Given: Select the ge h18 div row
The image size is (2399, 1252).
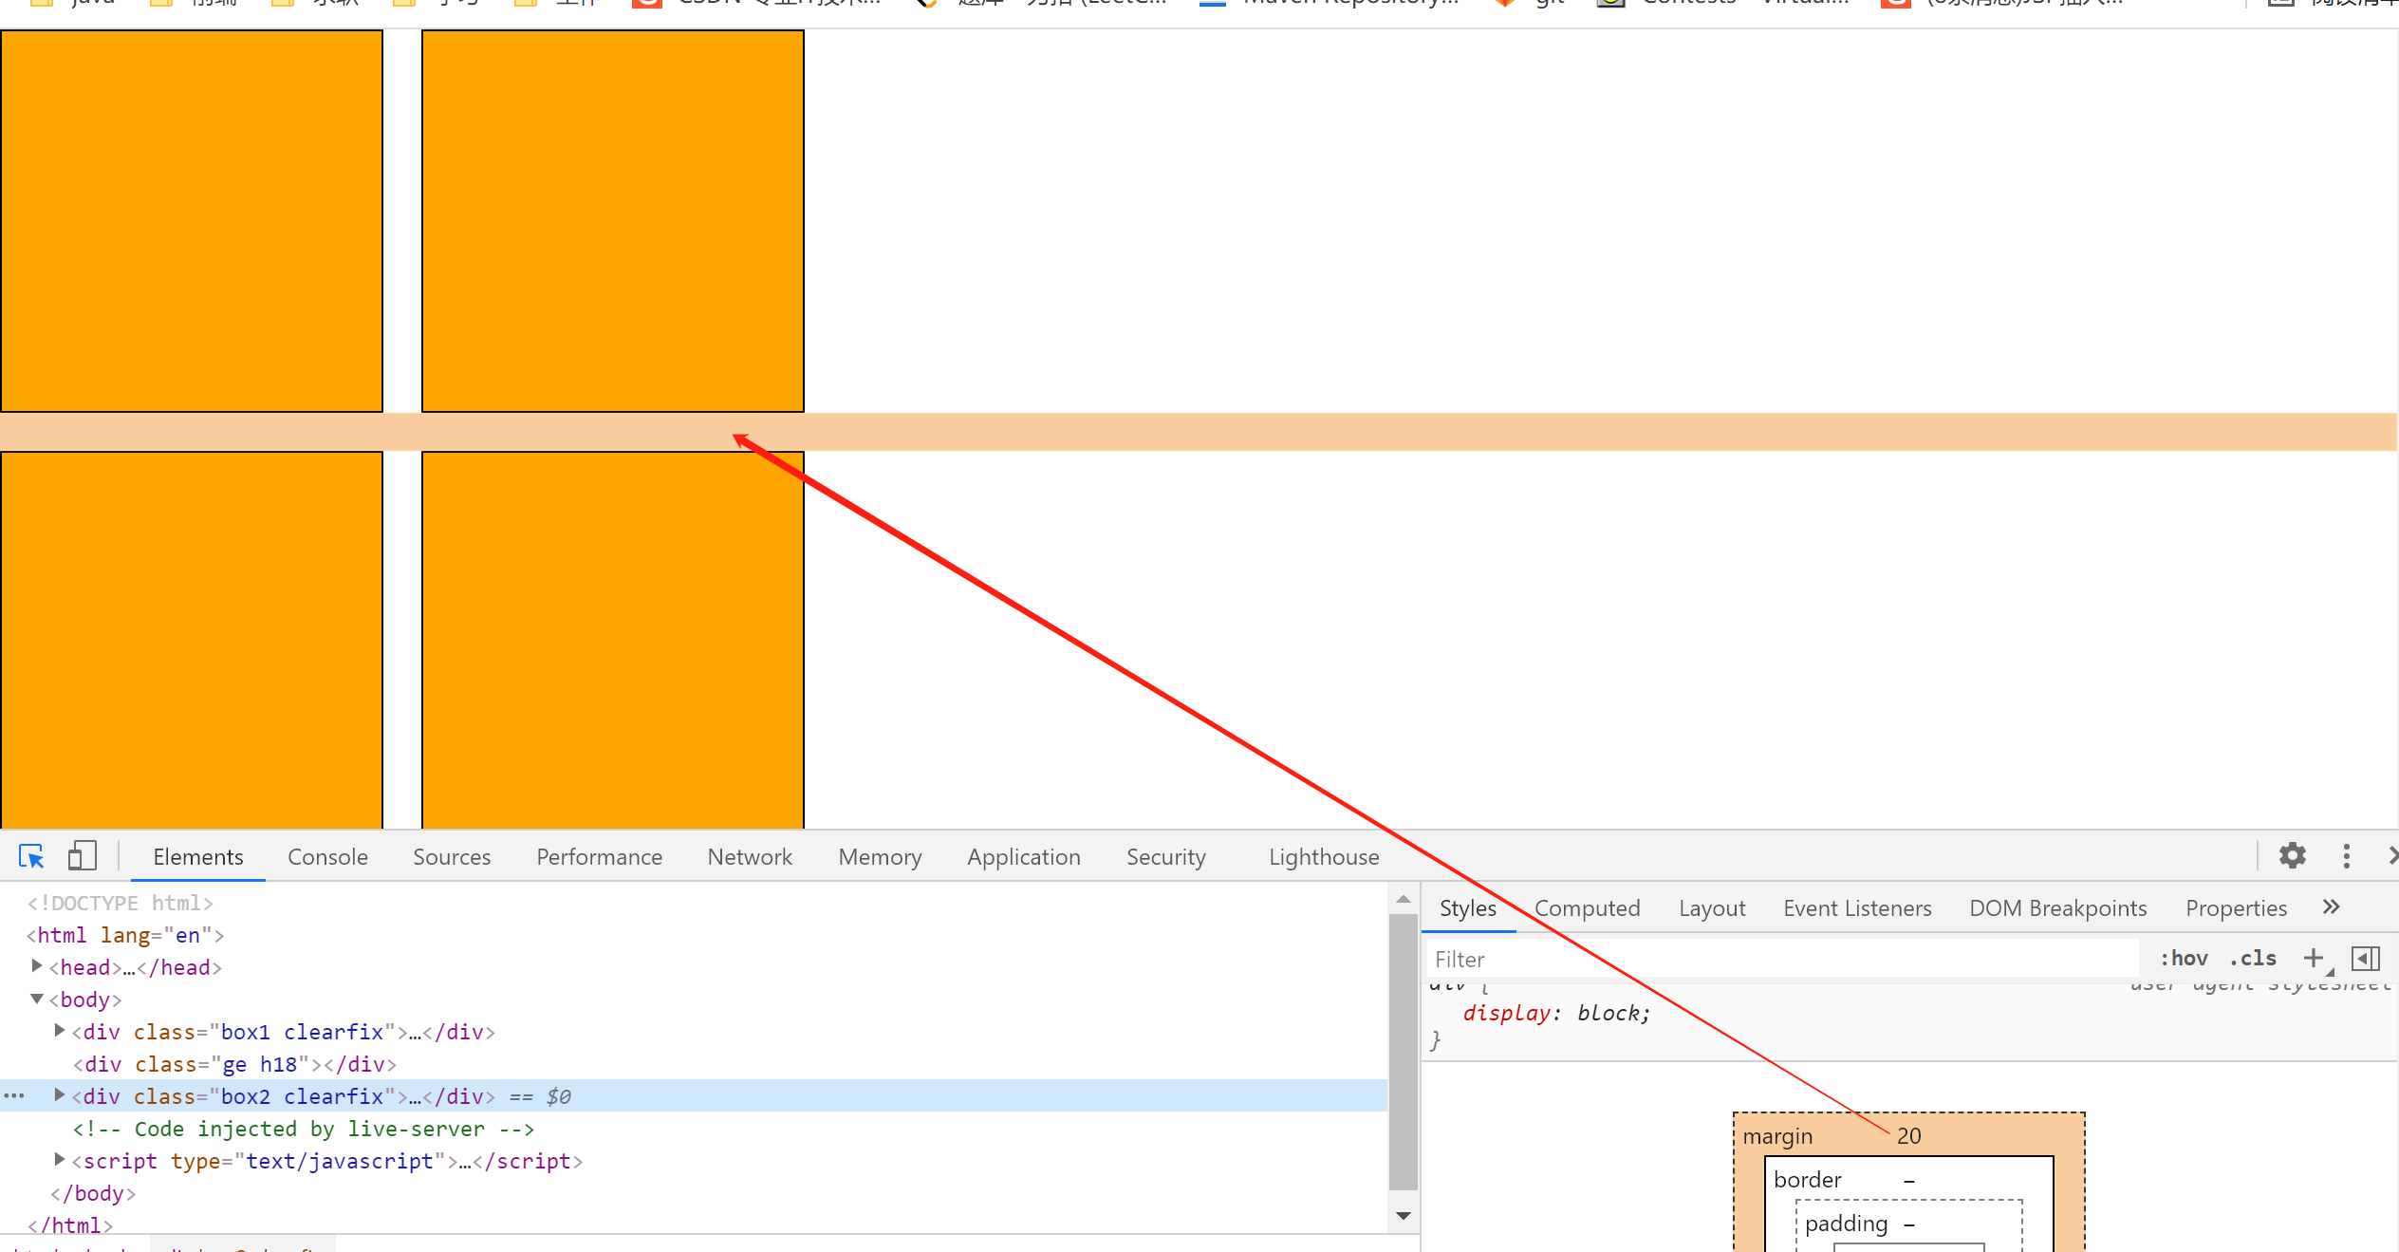Looking at the screenshot, I should (x=694, y=1064).
